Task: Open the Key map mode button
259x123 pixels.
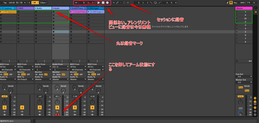Action: [235, 3]
